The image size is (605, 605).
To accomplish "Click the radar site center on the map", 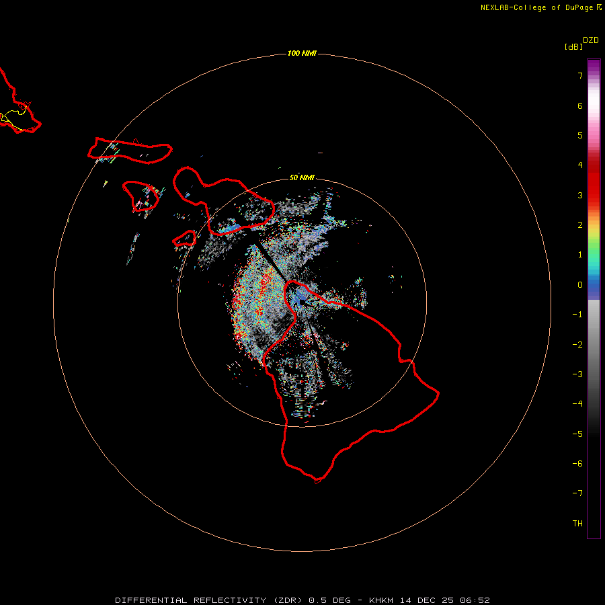I will pos(302,302).
